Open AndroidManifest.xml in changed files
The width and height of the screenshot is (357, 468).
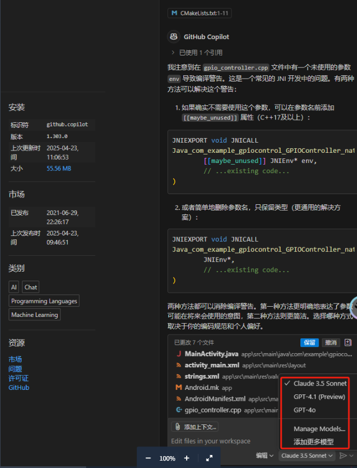(215, 399)
